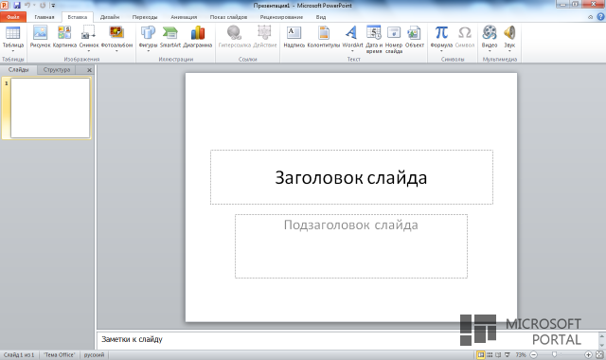Expand the Видео dropdown arrow
The height and width of the screenshot is (360, 606).
pyautogui.click(x=490, y=51)
